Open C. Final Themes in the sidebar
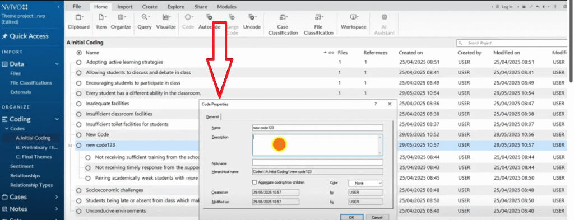 [x=34, y=157]
